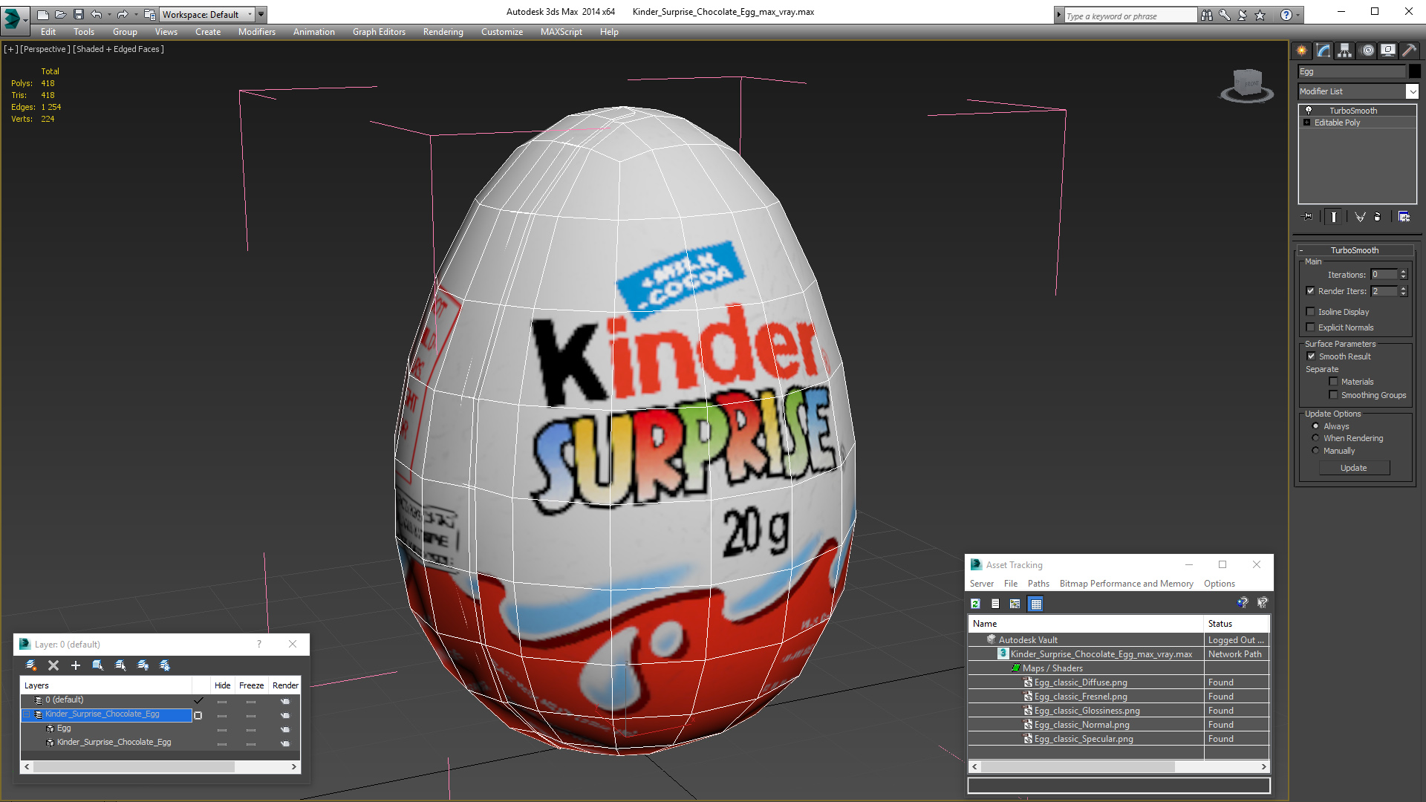Screen dimensions: 1426x802
Task: Click Select Highlighted Objects and Layers icon
Action: [x=97, y=665]
